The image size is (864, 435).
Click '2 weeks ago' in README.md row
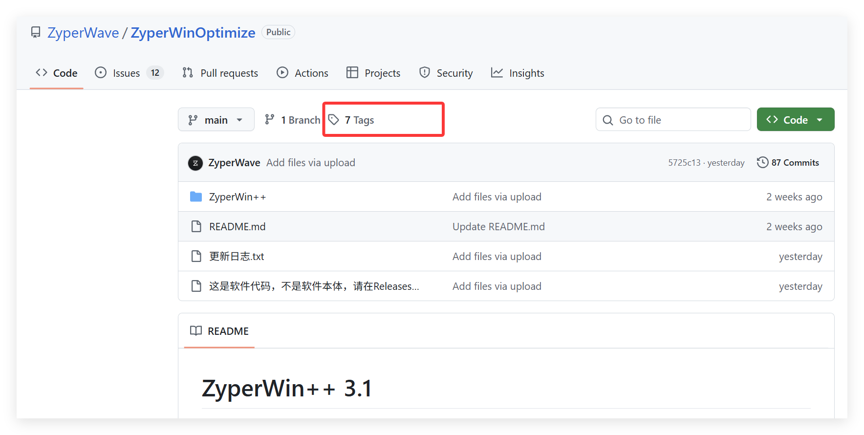click(794, 227)
